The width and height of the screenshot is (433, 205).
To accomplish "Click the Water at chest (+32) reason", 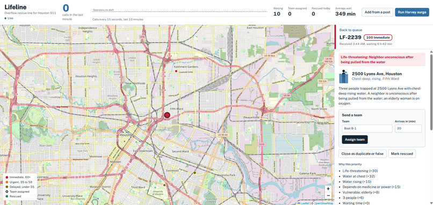I will (x=359, y=177).
